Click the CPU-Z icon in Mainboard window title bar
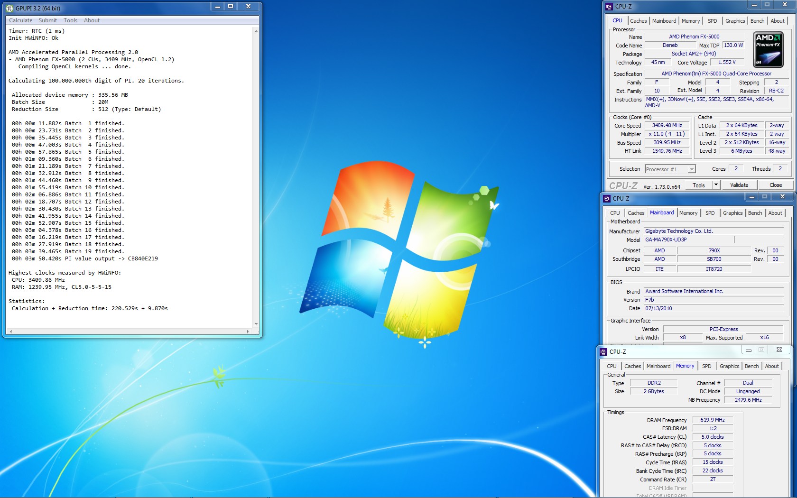Viewport: 797px width, 498px height. click(x=607, y=199)
